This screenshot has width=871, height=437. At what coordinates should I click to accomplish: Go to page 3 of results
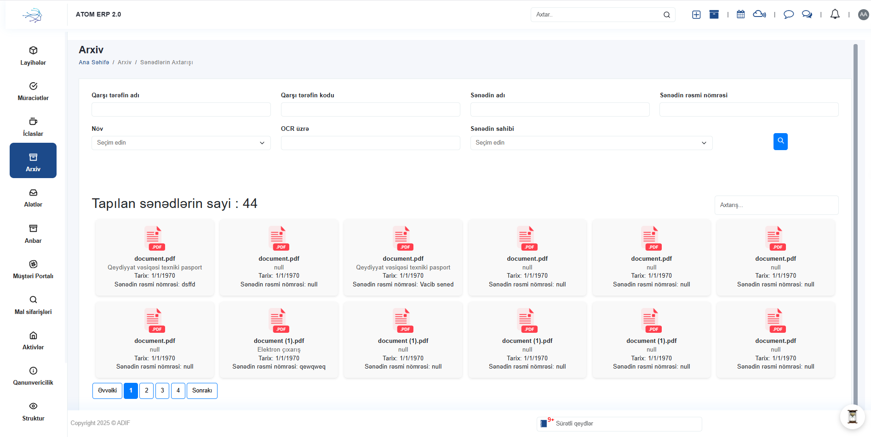pyautogui.click(x=162, y=391)
